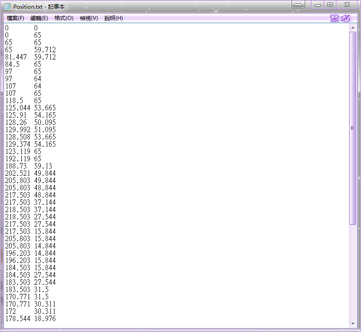Place cursor at line 192.119 65
This screenshot has height=332, width=361.
[x=23, y=159]
